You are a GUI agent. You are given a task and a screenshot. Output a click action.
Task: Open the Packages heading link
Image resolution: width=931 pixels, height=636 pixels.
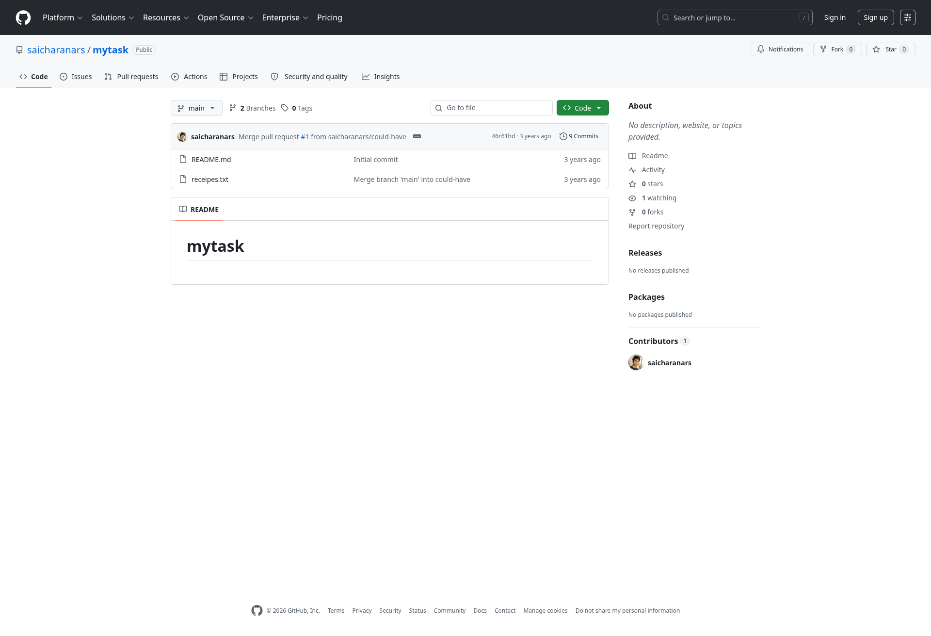coord(646,297)
